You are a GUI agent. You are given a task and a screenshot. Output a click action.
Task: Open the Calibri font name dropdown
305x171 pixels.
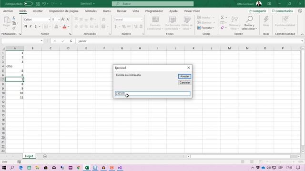pos(49,19)
